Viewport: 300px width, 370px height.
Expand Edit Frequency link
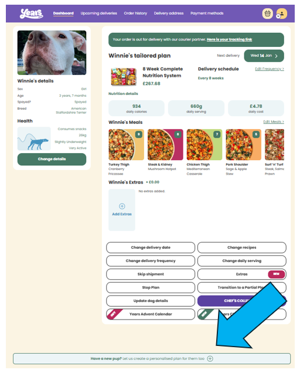pos(270,69)
